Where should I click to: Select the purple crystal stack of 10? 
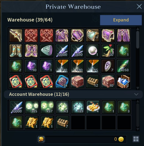coord(31,66)
